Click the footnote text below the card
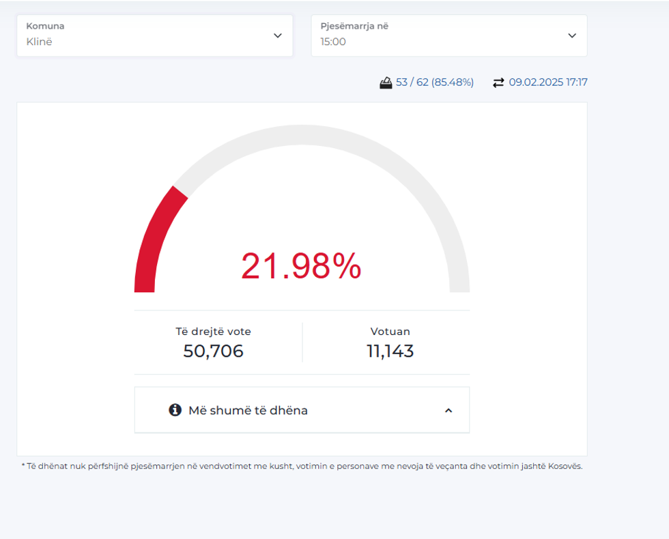The height and width of the screenshot is (539, 669). 302,467
